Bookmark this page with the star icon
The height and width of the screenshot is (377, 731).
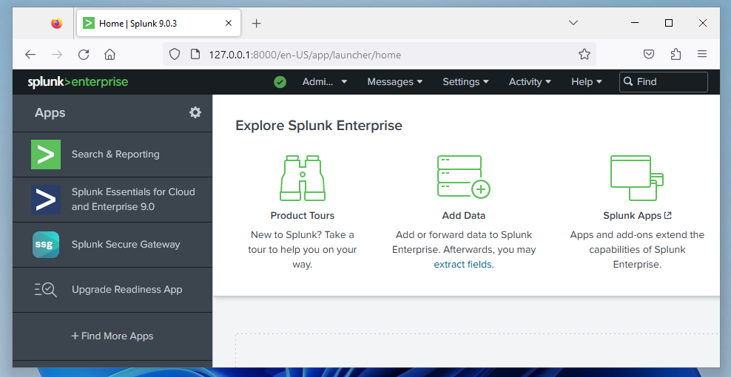[x=585, y=54]
